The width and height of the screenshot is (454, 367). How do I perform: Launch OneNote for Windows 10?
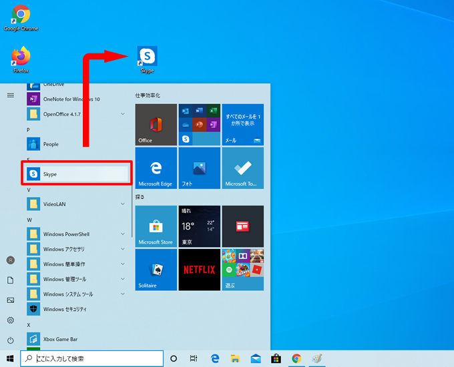pyautogui.click(x=76, y=99)
